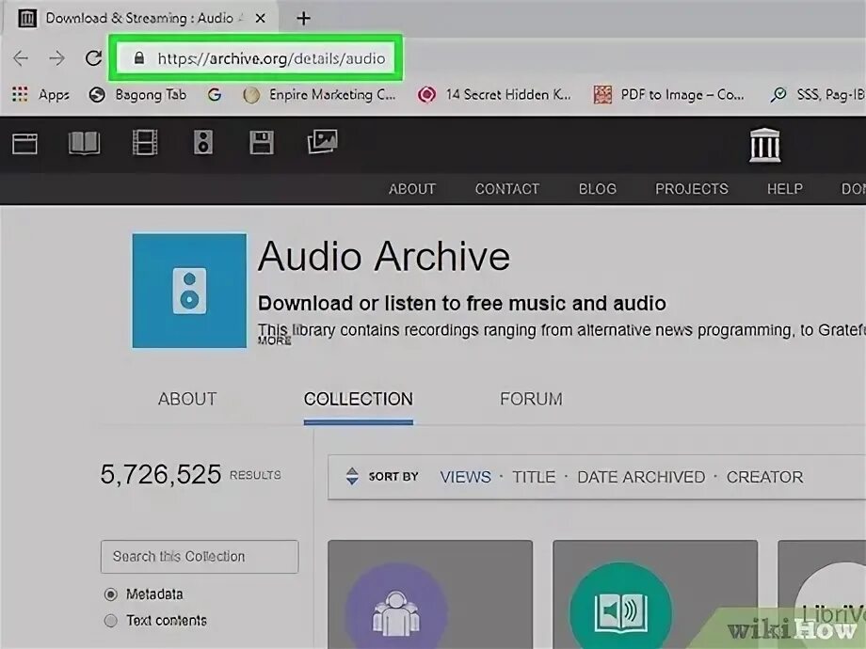Screen dimensions: 866x649
Task: Open the Bagong Tab bookmark
Action: pyautogui.click(x=138, y=95)
